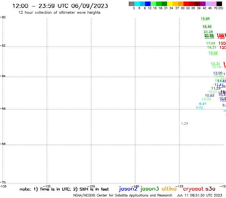This screenshot has width=226, height=198.
Task: Click the gray wave height value 1.24
Action: 185,123
